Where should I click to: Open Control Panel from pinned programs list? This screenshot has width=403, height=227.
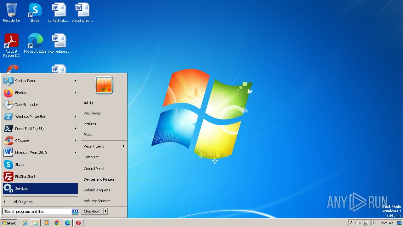(x=40, y=81)
